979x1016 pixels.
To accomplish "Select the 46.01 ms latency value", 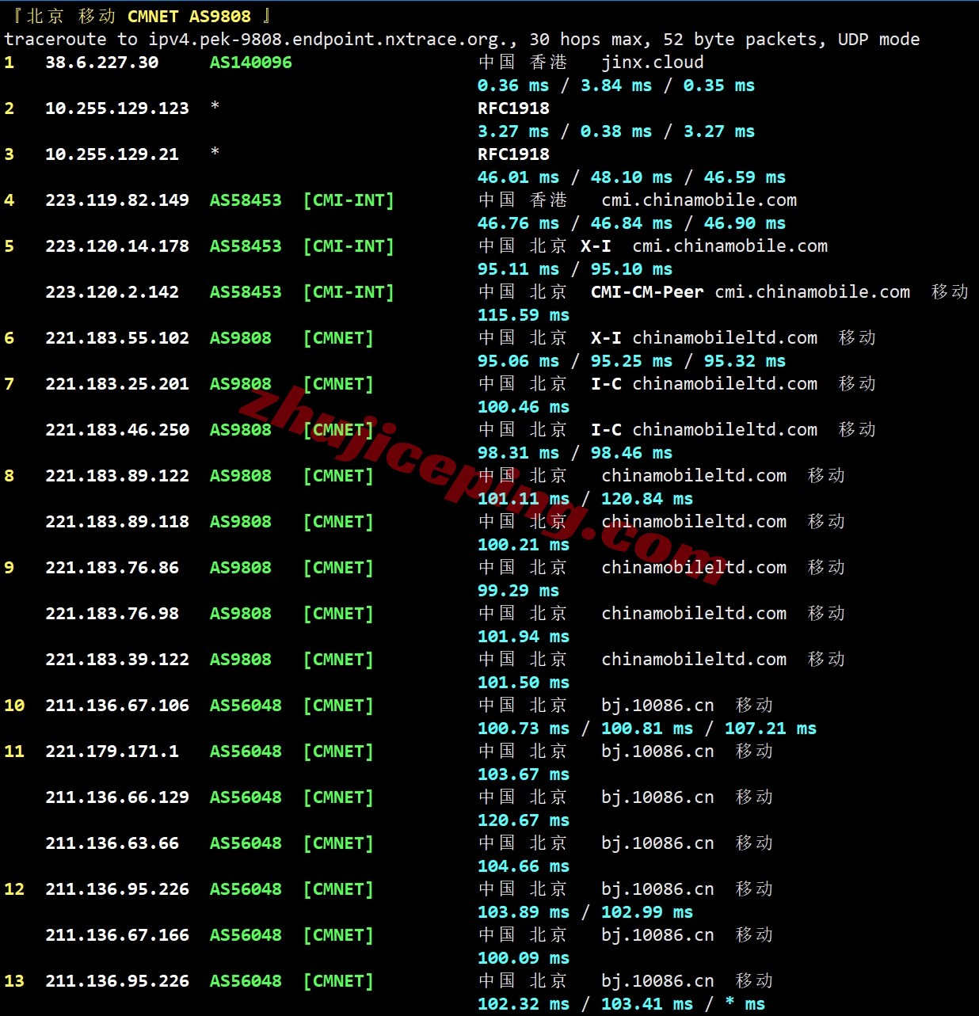I will click(x=518, y=177).
